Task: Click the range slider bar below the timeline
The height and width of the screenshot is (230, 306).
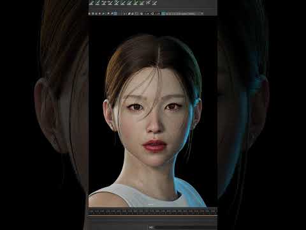Action: click(153, 220)
